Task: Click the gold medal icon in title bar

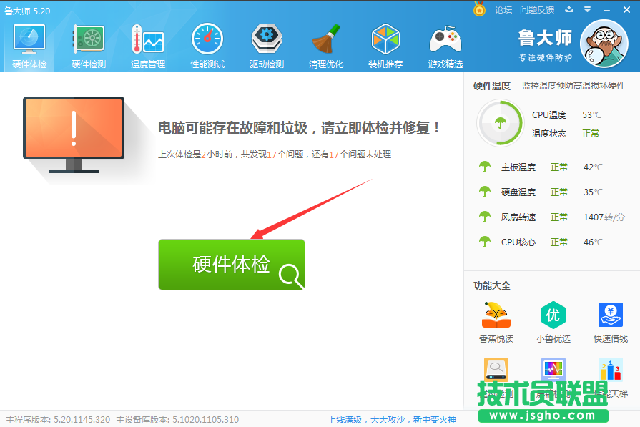Action: click(478, 9)
